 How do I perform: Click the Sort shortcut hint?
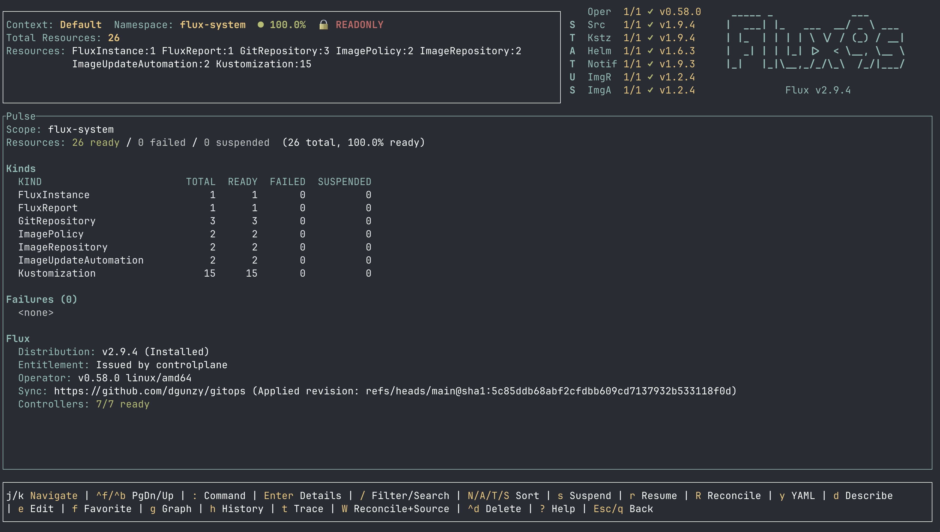[503, 496]
